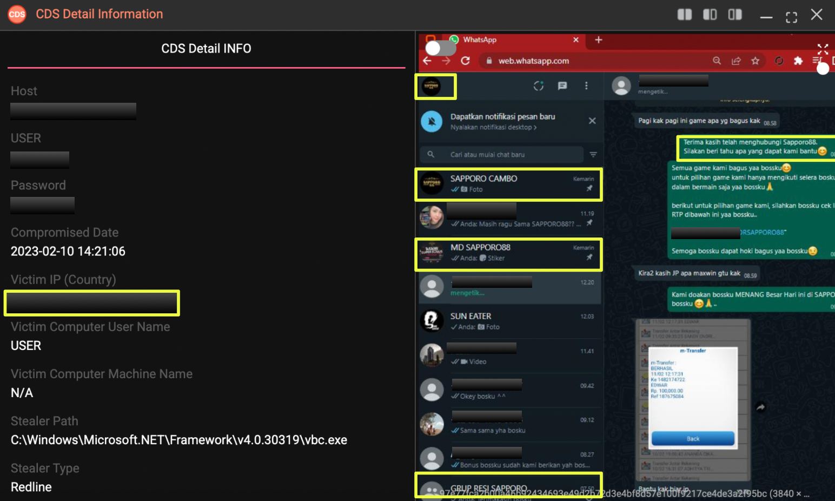Open the SAPPORO CAMBO chat
The image size is (835, 501).
pyautogui.click(x=508, y=184)
